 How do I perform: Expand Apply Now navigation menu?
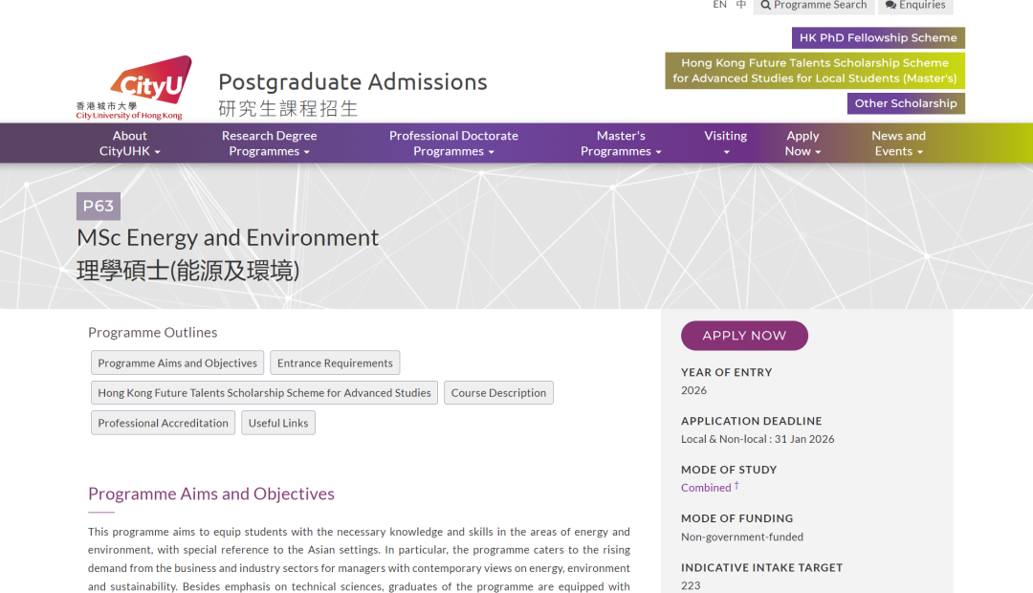(802, 143)
